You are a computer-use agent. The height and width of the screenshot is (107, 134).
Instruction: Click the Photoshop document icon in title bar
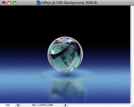pos(38,3)
